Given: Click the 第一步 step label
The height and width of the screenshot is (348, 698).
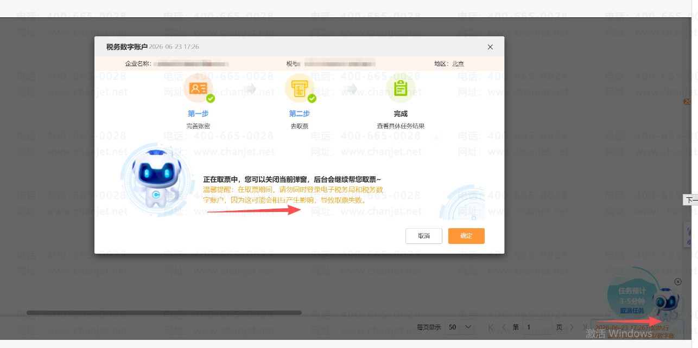Looking at the screenshot, I should tap(198, 114).
